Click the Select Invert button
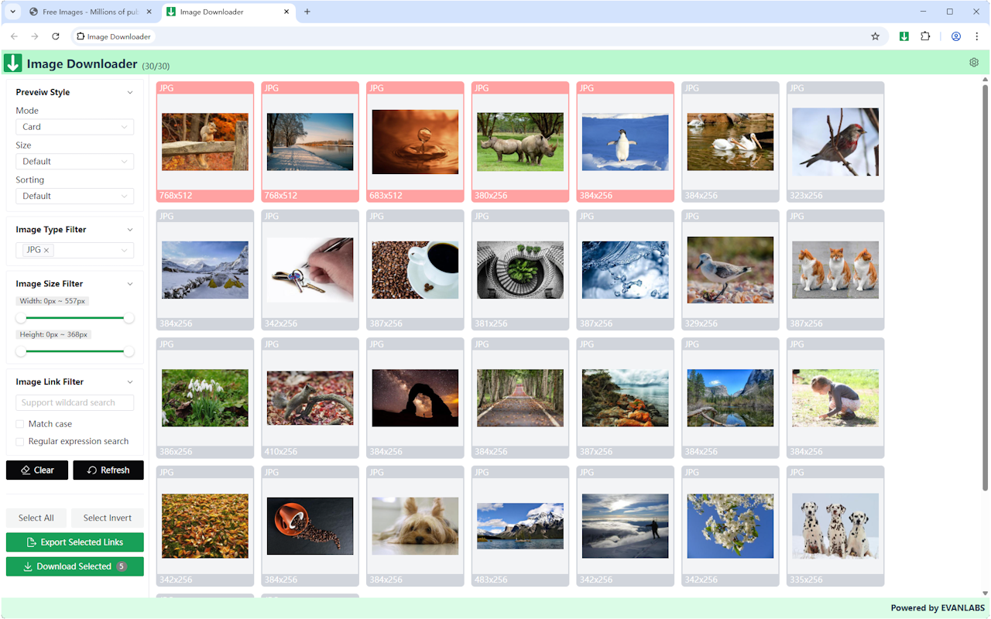 pos(108,518)
